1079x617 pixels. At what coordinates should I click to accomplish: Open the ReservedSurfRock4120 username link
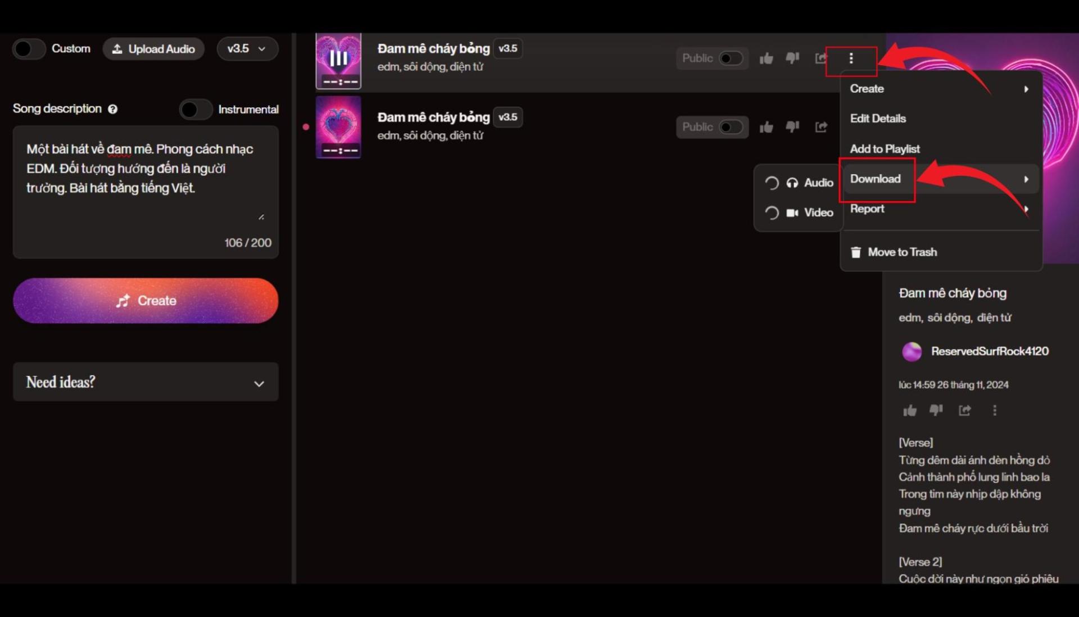990,351
